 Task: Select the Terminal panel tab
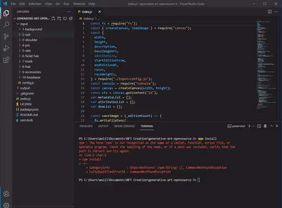coord(147,126)
